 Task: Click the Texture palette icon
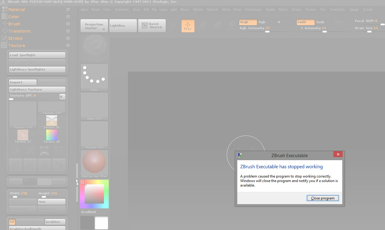coord(4,45)
